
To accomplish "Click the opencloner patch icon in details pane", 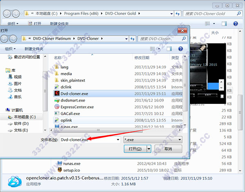I will click(15, 181).
